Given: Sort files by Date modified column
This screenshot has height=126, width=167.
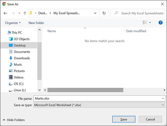Looking at the screenshot, I should tap(136, 31).
